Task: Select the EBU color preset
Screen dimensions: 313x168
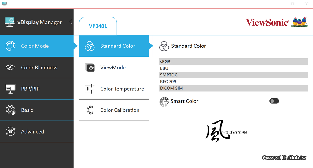Action: tap(234, 68)
